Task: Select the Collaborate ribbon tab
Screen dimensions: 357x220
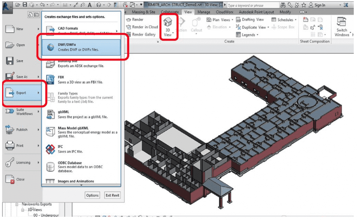Action: point(170,12)
